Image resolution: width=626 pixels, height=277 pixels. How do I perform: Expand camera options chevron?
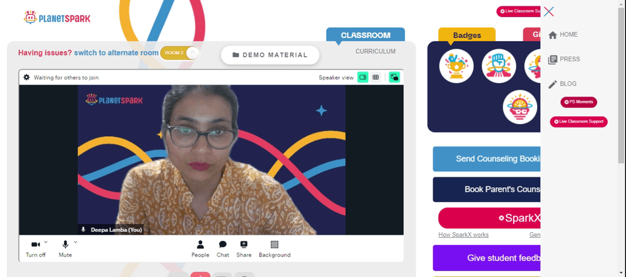pos(46,241)
